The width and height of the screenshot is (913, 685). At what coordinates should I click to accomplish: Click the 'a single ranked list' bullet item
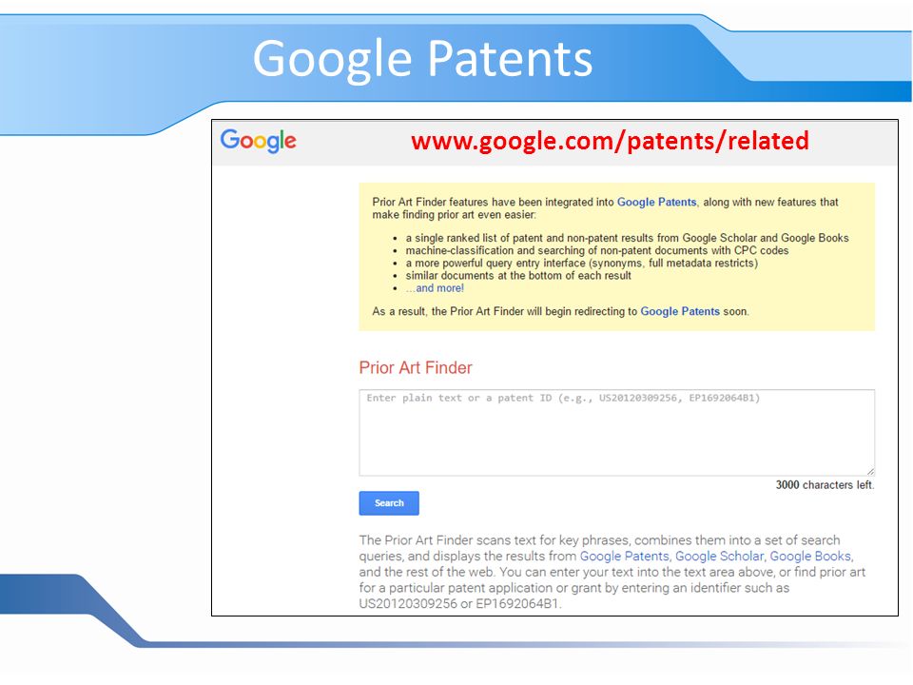[627, 238]
